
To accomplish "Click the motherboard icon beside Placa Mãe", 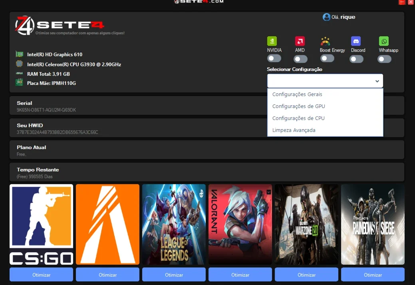I will click(19, 83).
